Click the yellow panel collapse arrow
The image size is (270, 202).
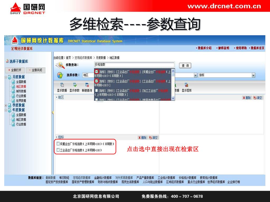(x=53, y=113)
